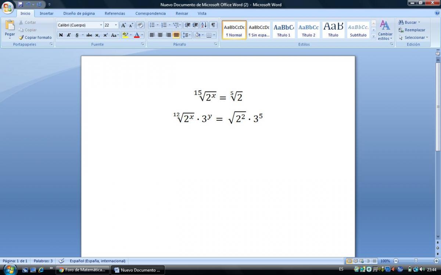Screen dimensions: 441x275
Task: Open the Calibri font name dropdown
Action: click(101, 25)
